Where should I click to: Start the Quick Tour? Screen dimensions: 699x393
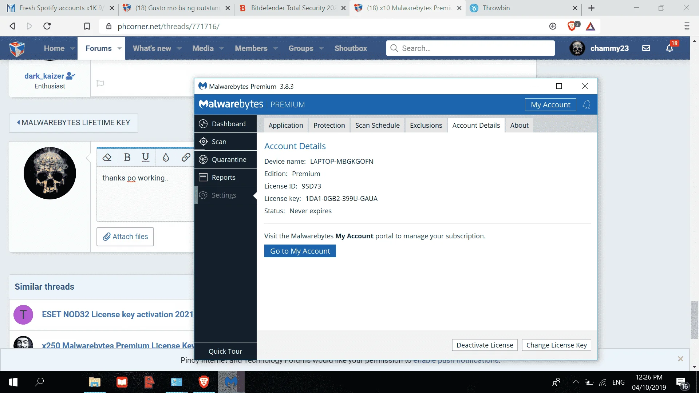pos(225,351)
